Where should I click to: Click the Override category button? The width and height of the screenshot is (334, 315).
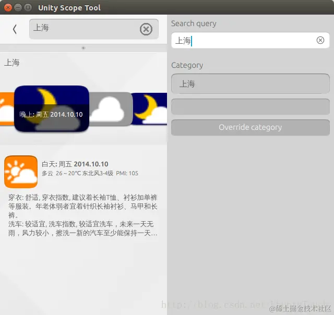tap(250, 127)
